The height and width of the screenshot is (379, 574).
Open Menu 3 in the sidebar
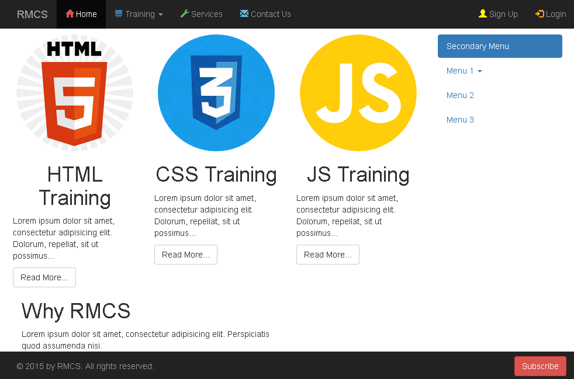click(x=460, y=120)
